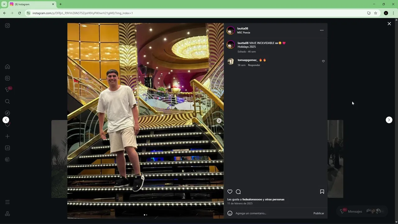Viewport: 398px width, 224px height.
Task: Like tomaspgomez_'s comment
Action: pos(323,61)
